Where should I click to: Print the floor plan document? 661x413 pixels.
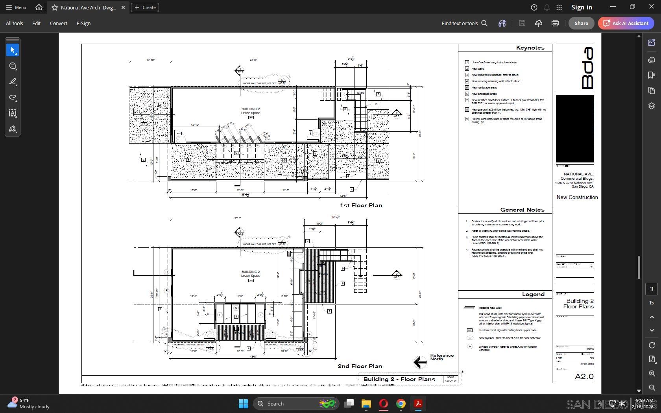(555, 23)
